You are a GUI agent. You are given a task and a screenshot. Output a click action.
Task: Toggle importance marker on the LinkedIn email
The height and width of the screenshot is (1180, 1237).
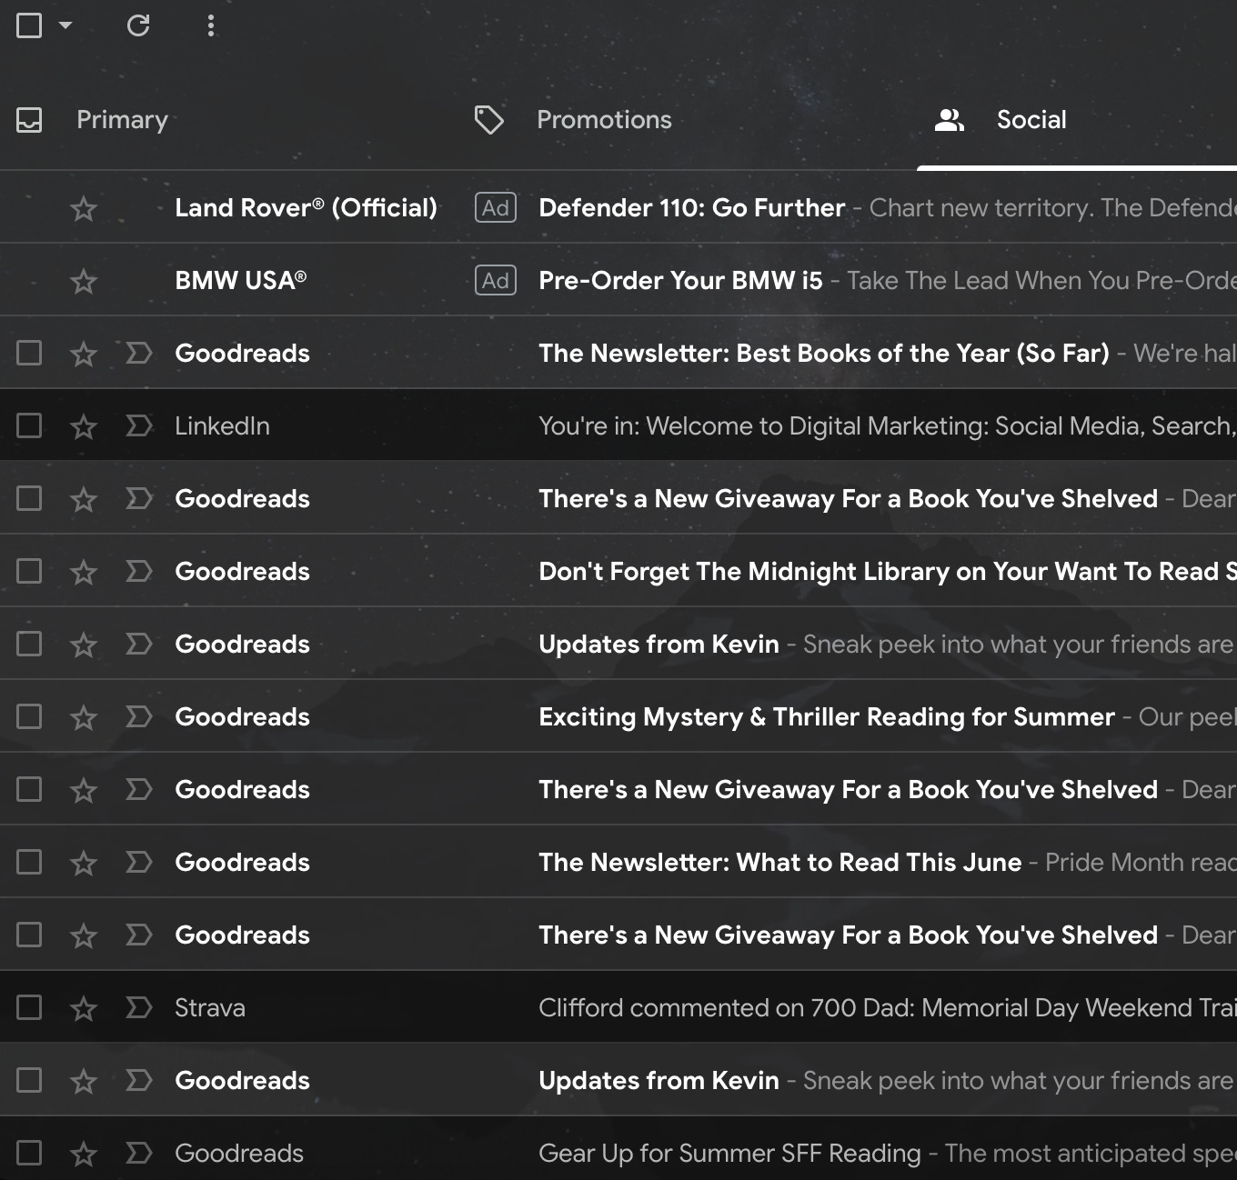tap(138, 425)
